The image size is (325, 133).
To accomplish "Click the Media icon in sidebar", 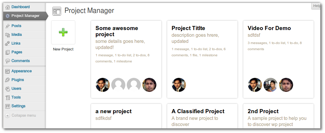I will (8, 35).
